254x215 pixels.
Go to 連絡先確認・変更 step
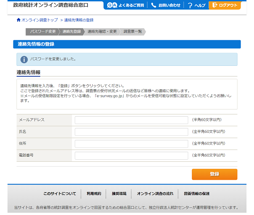[102, 31]
